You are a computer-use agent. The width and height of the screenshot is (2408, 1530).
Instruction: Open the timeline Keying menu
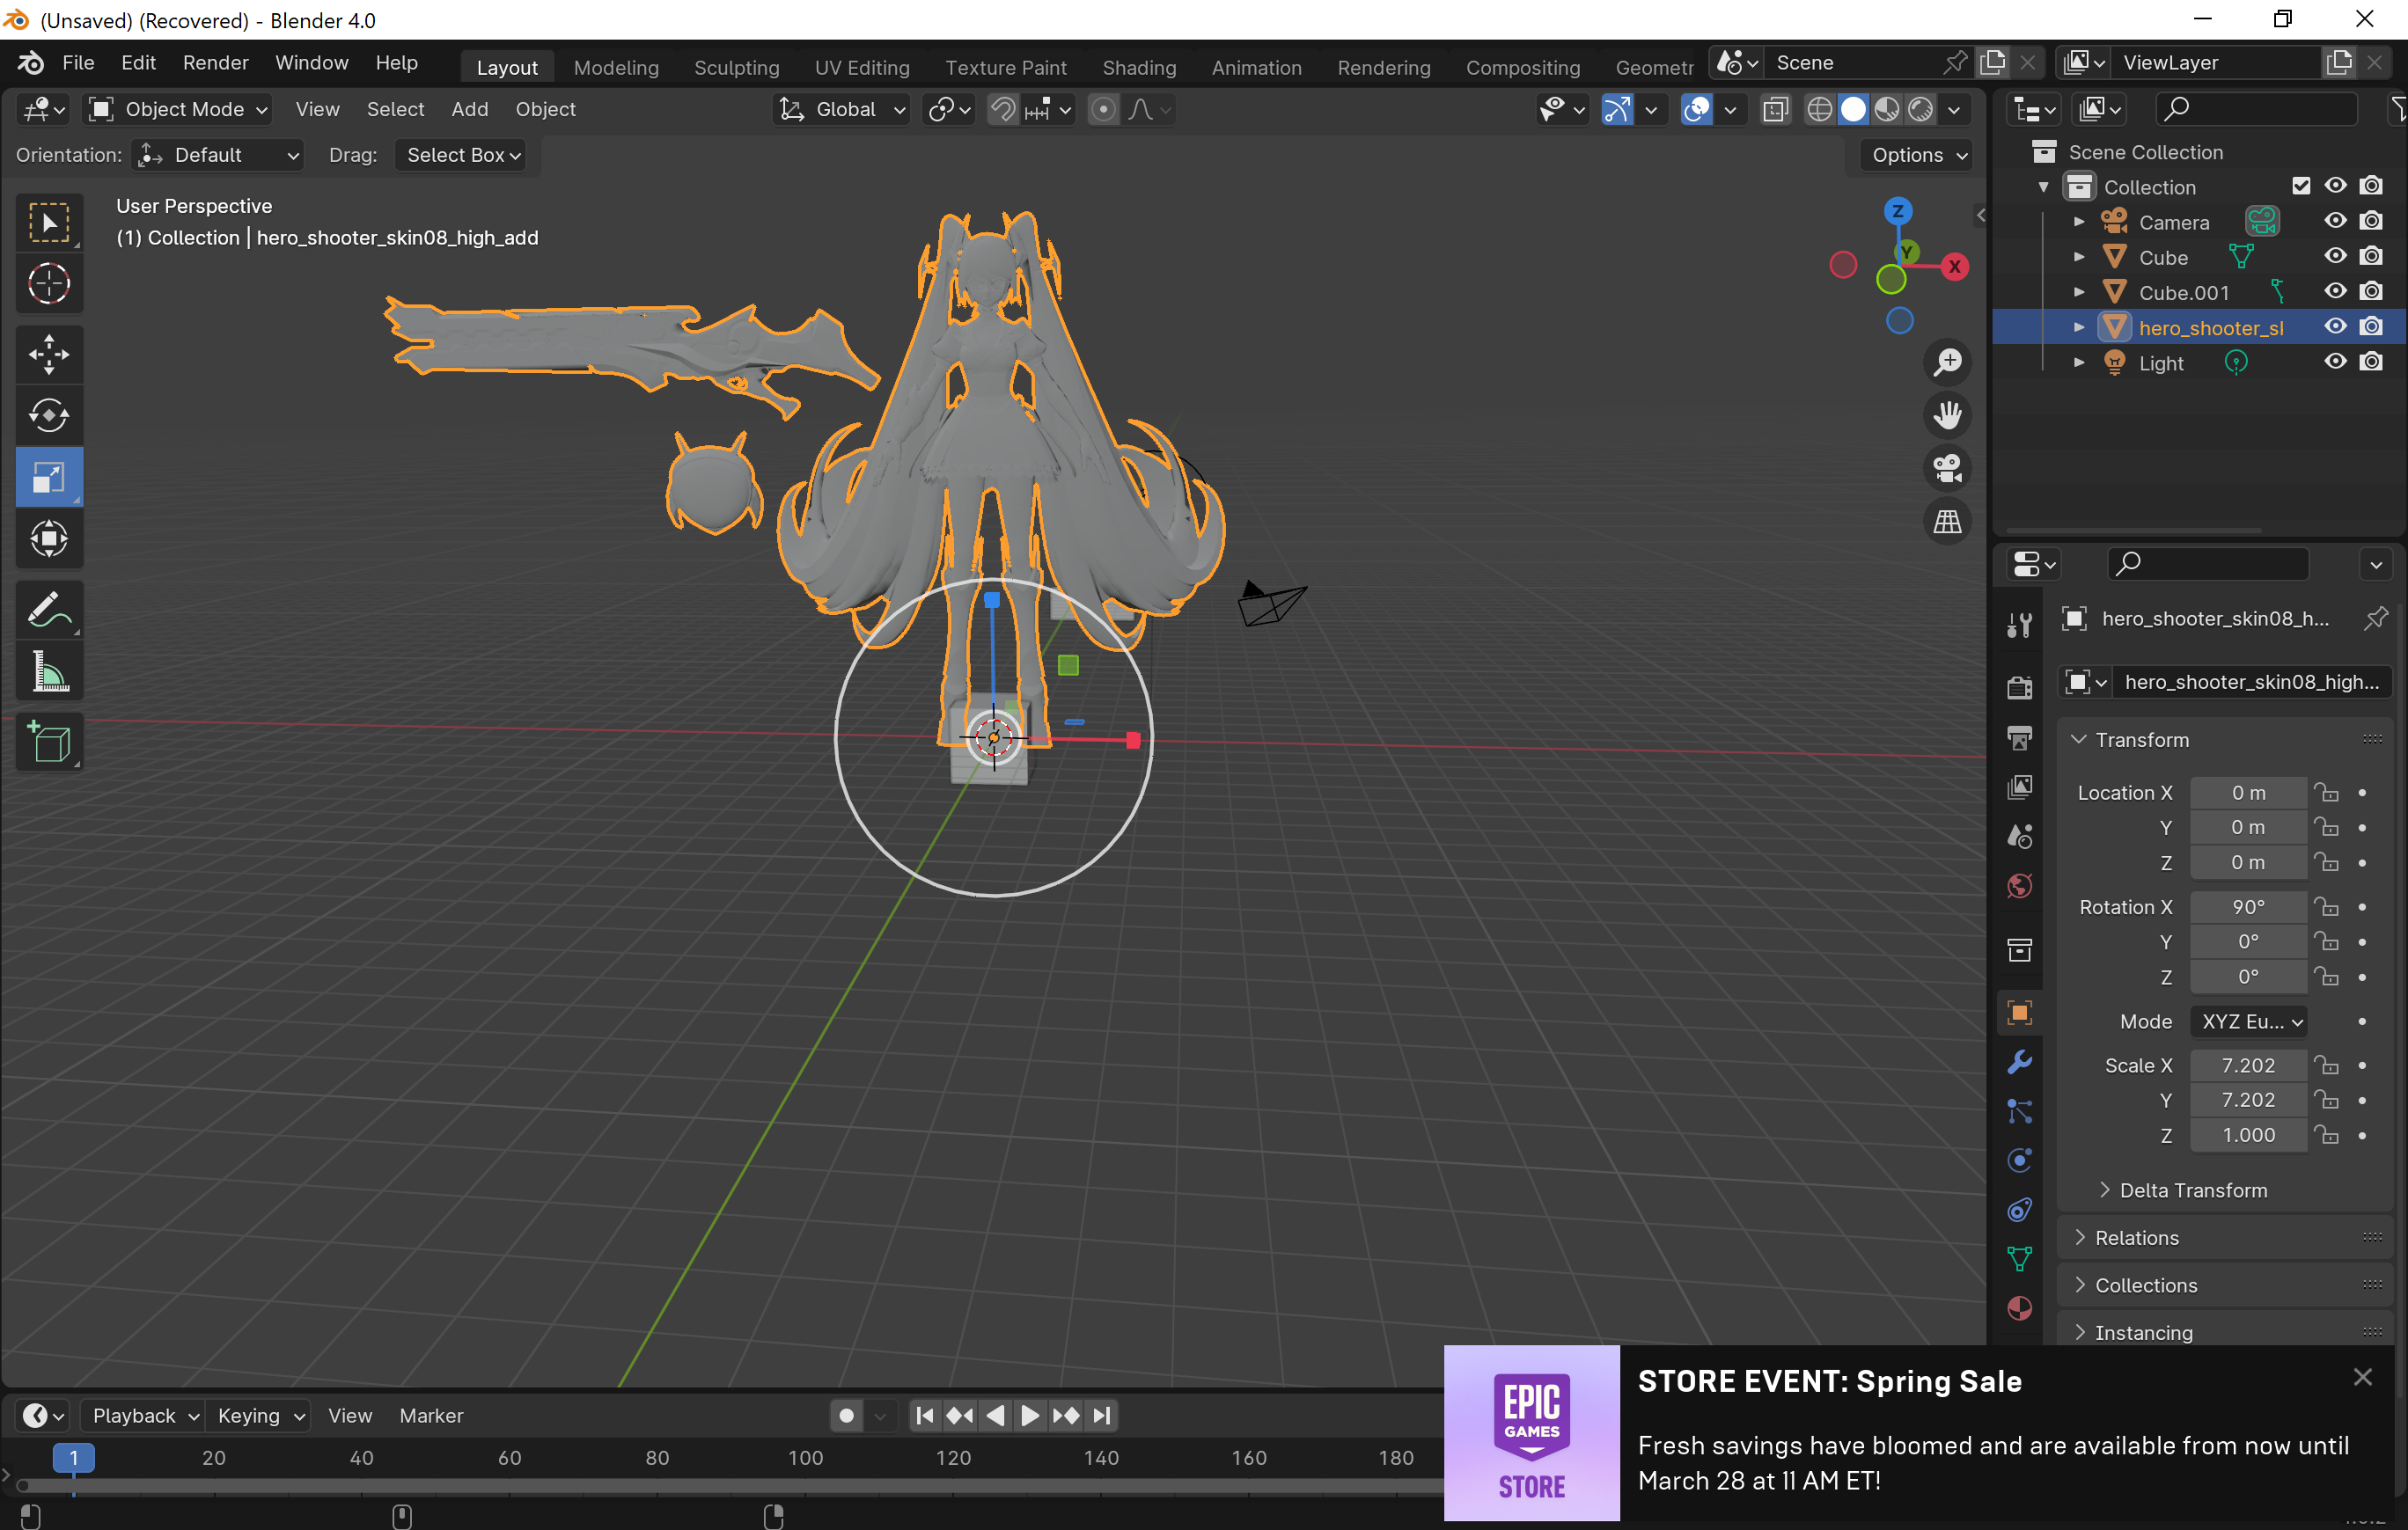259,1415
